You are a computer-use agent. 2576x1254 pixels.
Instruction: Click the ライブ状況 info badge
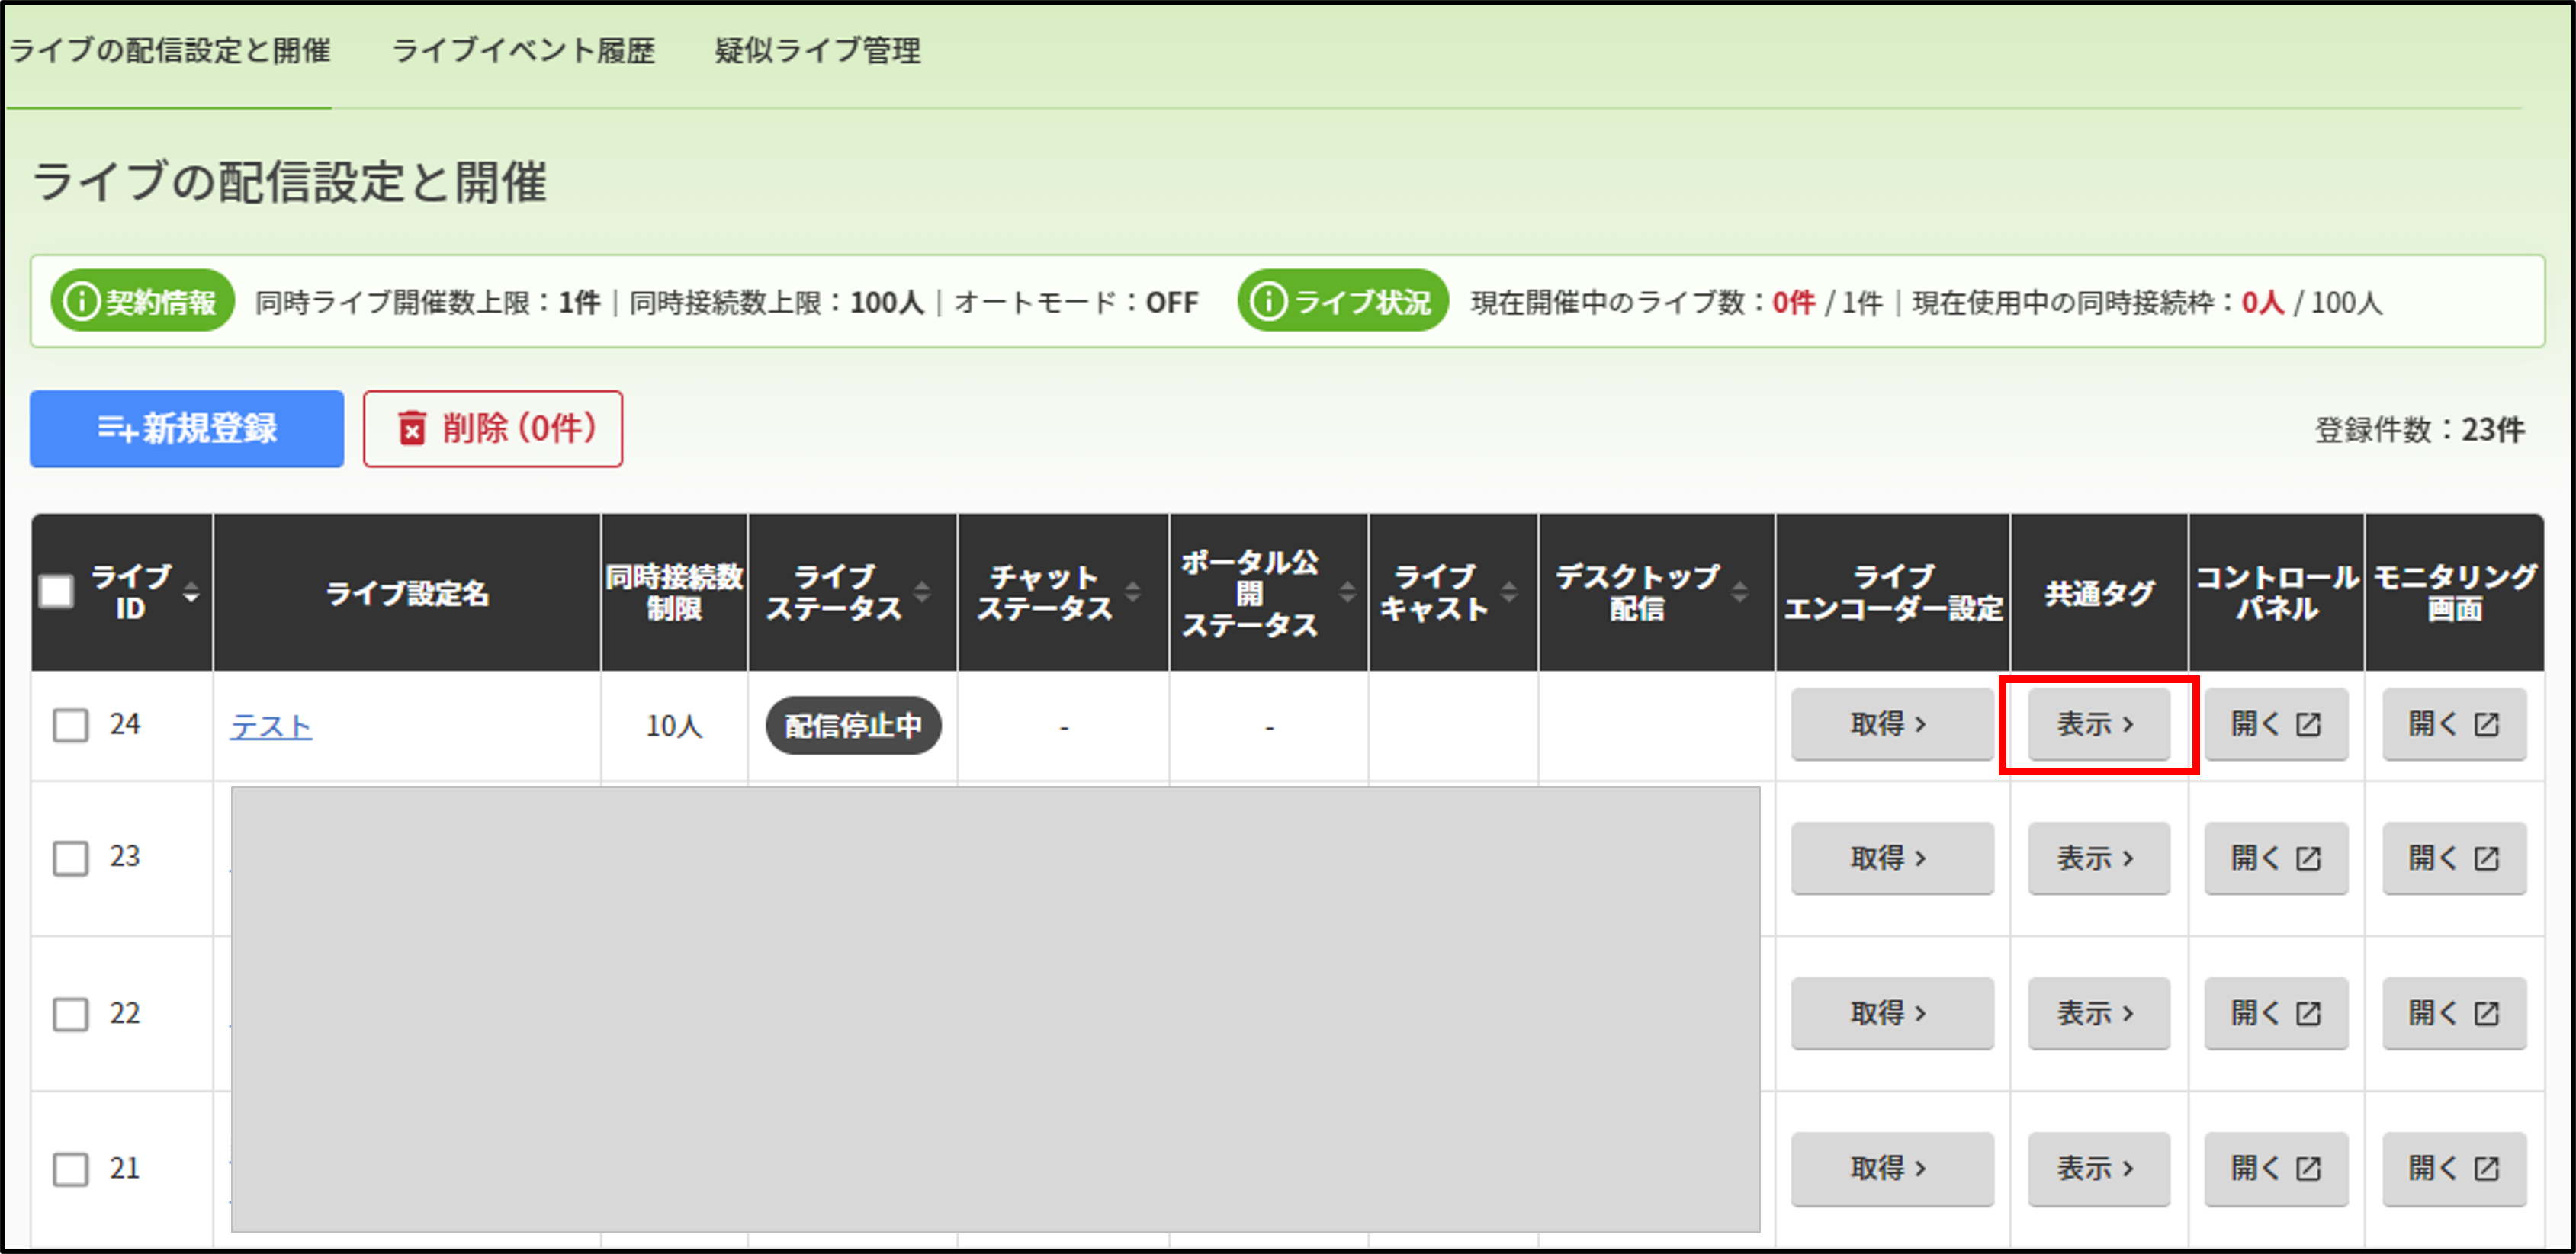pos(1343,301)
